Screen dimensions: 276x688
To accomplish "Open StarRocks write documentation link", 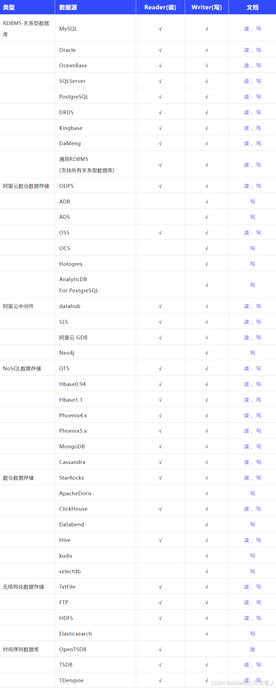I will click(258, 478).
